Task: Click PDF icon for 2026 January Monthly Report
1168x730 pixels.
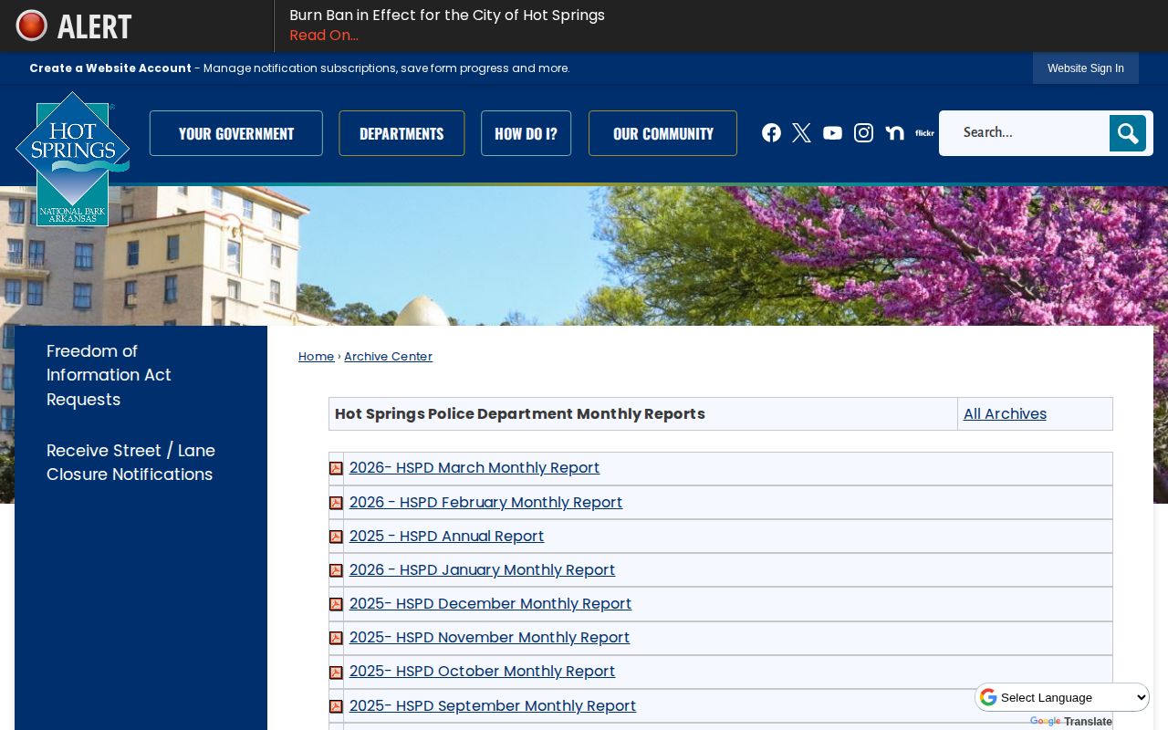Action: tap(336, 570)
